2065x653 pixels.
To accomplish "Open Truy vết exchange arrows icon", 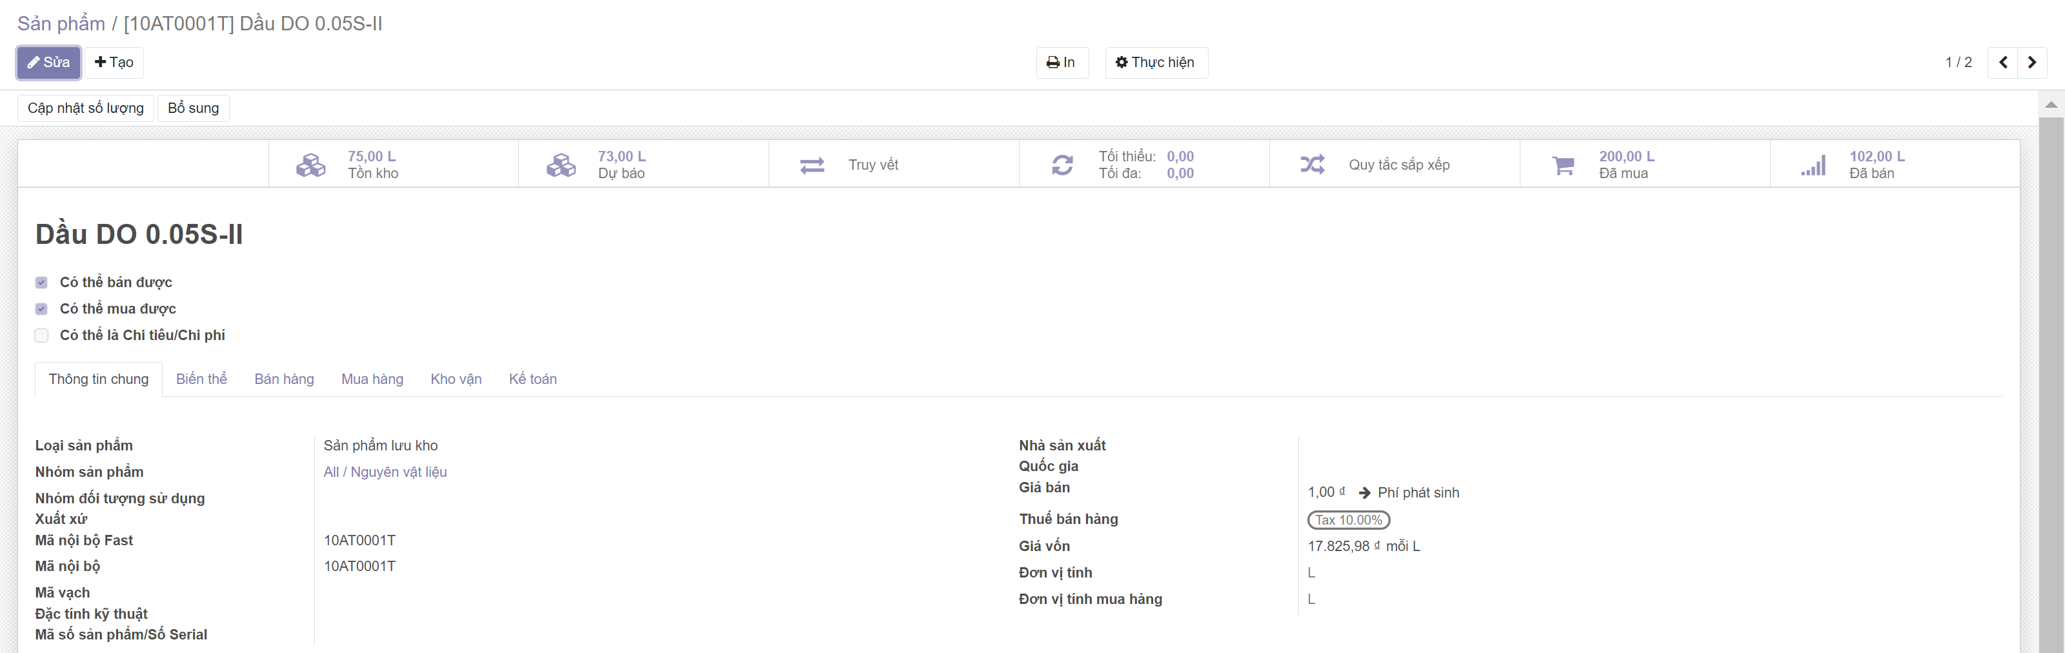I will [x=811, y=165].
